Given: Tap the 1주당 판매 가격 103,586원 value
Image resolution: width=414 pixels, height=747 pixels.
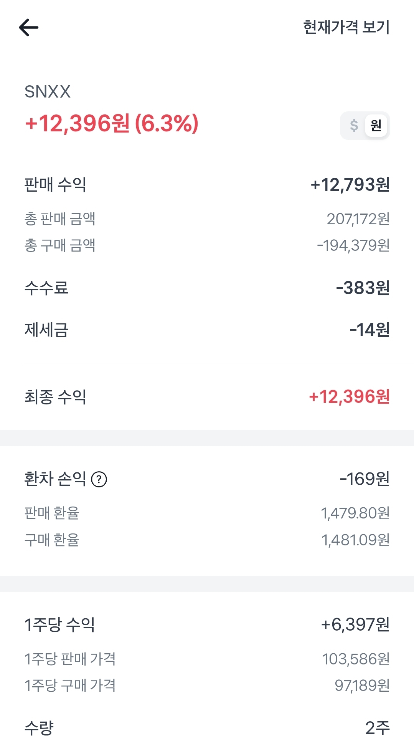Looking at the screenshot, I should coord(356,659).
